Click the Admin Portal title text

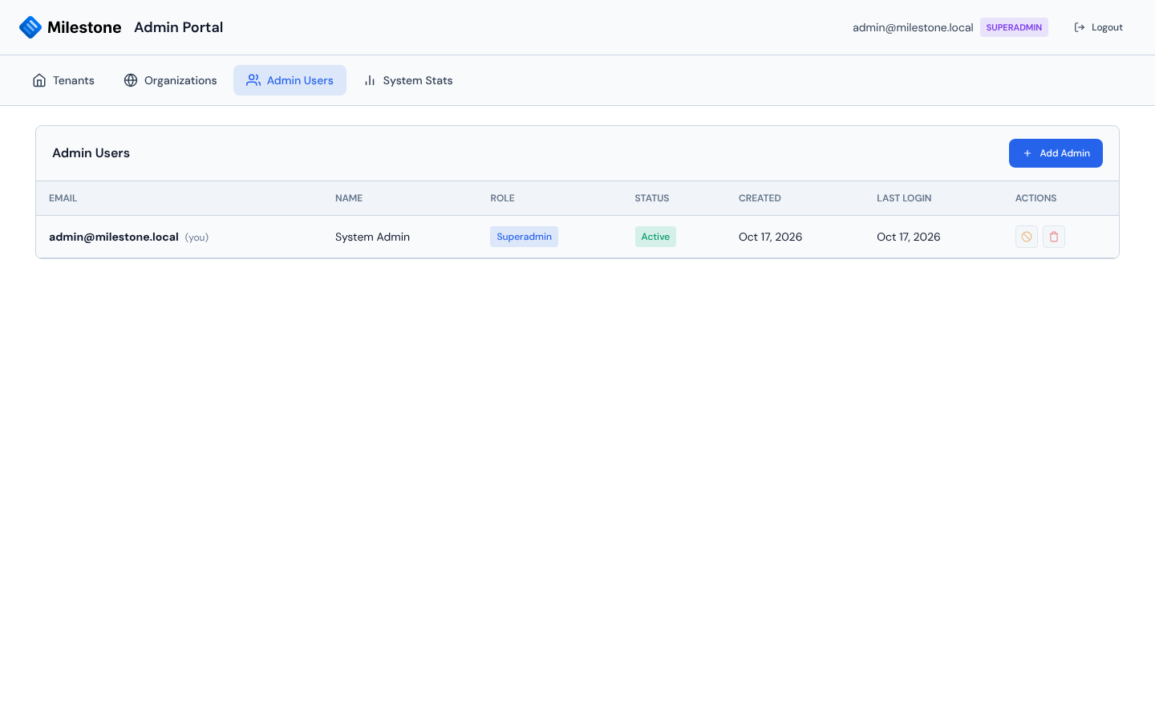(x=178, y=27)
